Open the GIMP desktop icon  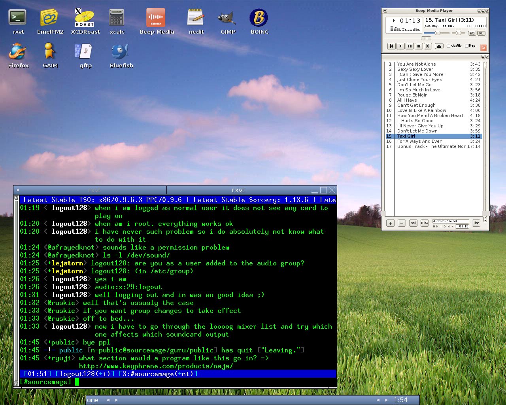point(227,18)
